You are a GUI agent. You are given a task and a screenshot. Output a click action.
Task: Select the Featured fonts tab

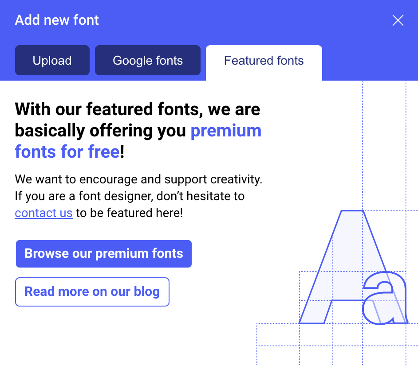(264, 61)
